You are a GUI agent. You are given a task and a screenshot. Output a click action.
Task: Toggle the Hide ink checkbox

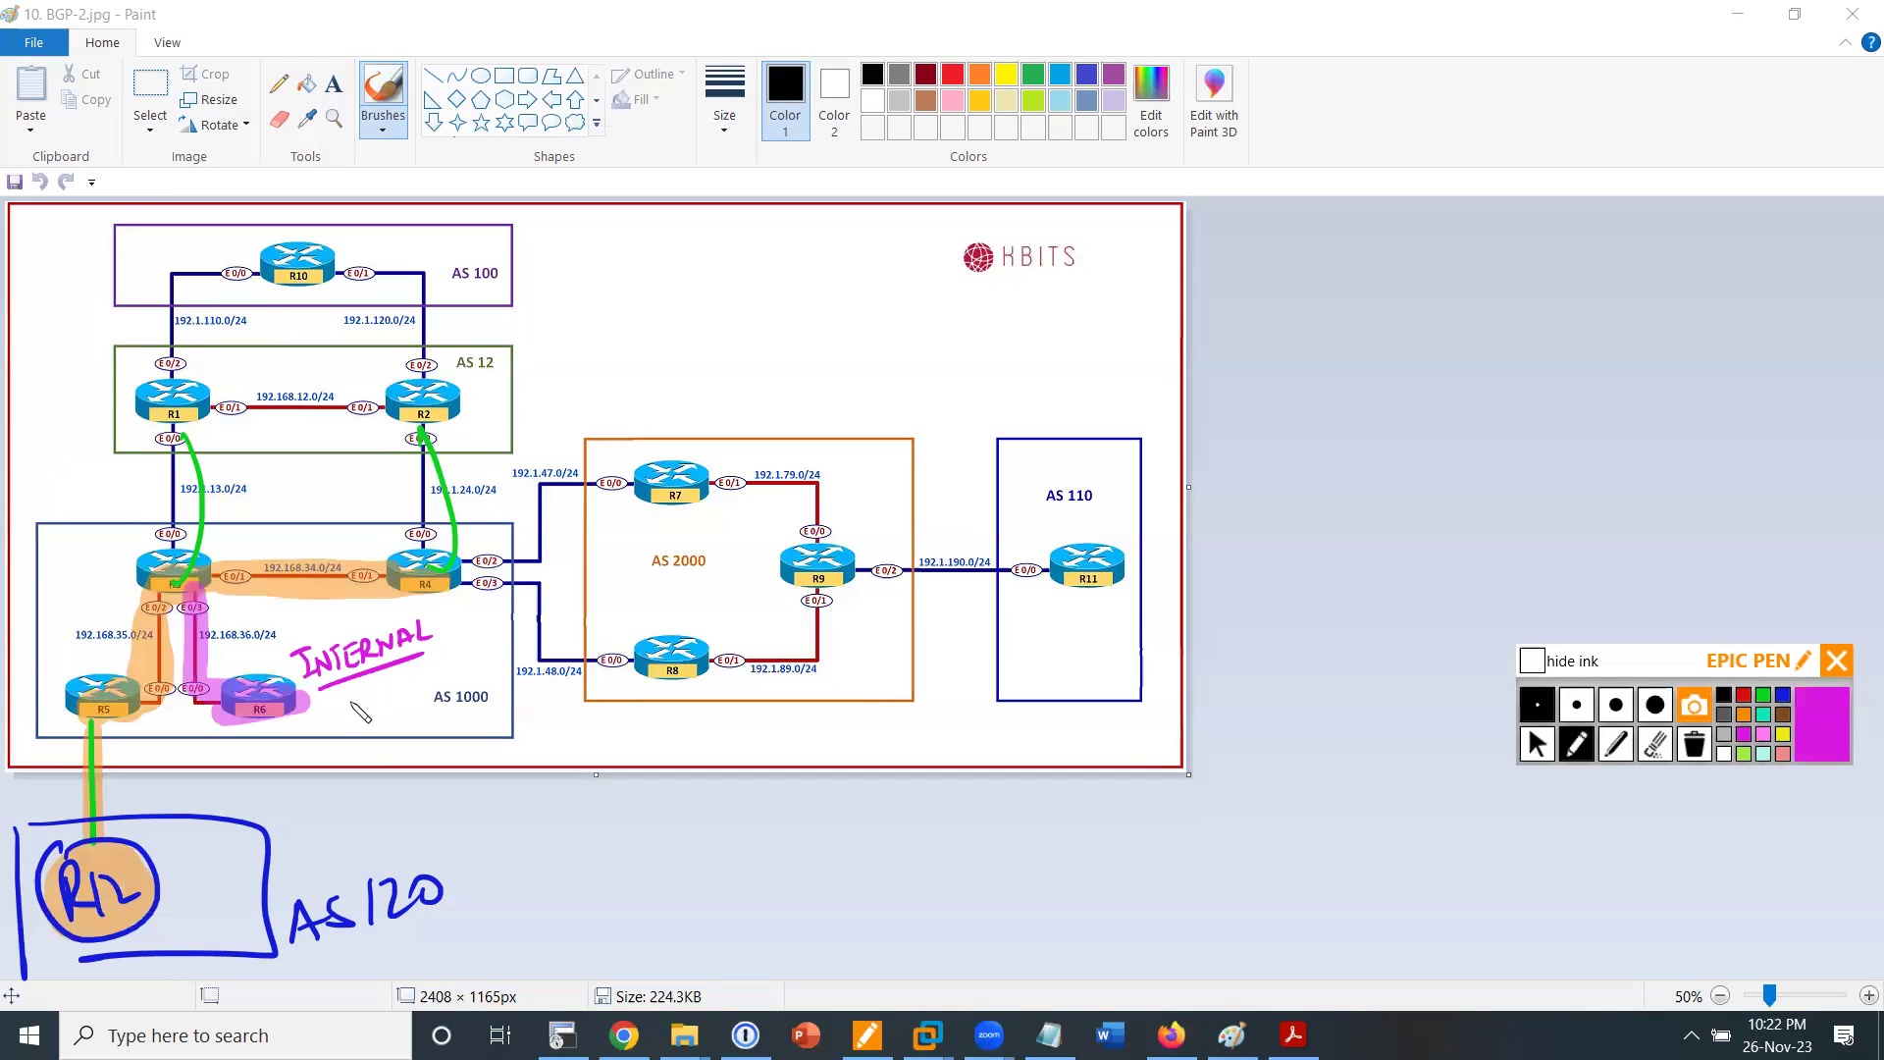click(1532, 661)
